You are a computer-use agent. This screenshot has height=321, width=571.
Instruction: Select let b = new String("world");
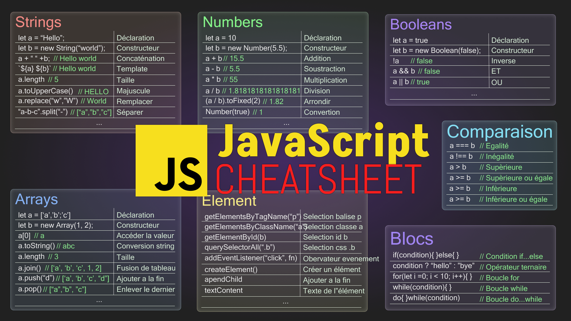click(x=62, y=48)
